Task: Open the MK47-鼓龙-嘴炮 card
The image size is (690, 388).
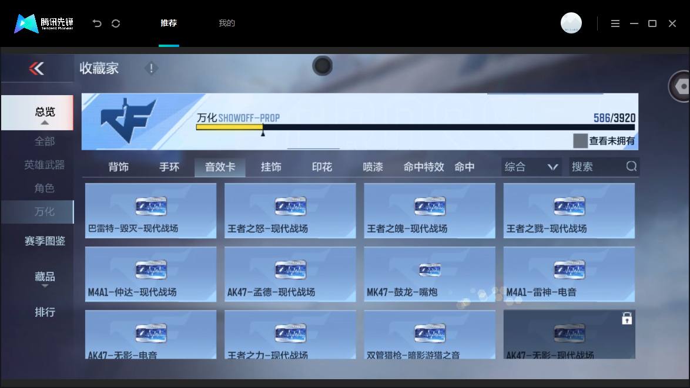Action: click(430, 274)
